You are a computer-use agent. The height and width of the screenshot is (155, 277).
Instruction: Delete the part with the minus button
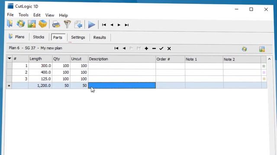154,49
